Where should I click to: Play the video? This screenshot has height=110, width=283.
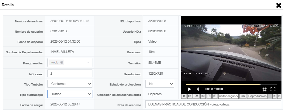pyautogui.click(x=189, y=89)
